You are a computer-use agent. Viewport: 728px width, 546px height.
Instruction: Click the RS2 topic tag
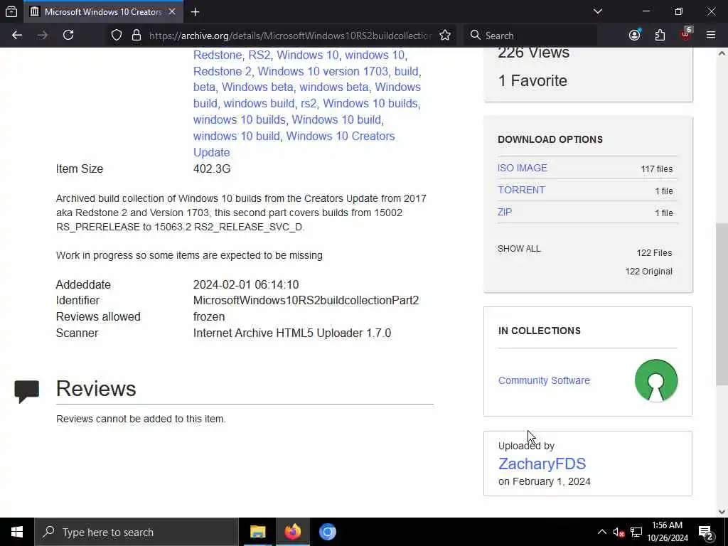click(x=259, y=55)
